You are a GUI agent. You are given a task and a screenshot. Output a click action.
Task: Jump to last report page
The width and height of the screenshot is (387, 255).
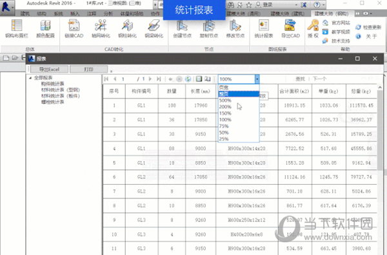pos(159,79)
